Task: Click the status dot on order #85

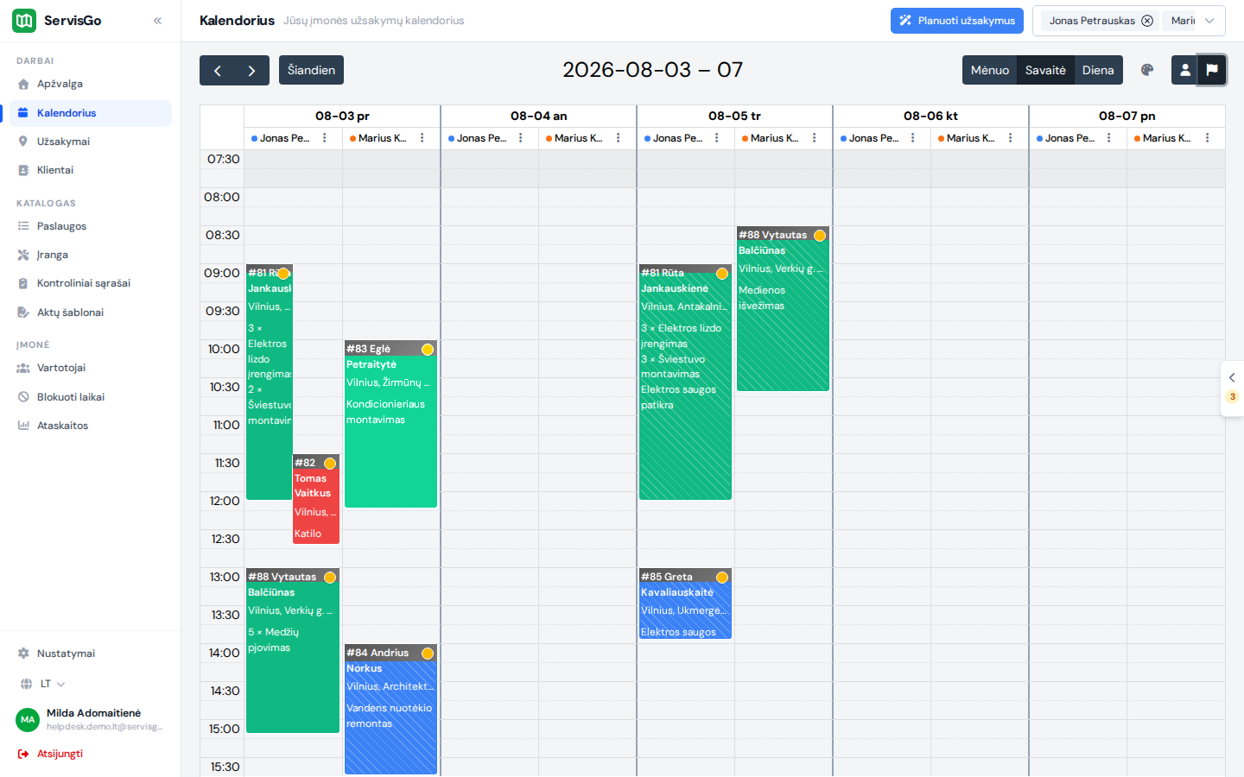Action: pos(722,578)
